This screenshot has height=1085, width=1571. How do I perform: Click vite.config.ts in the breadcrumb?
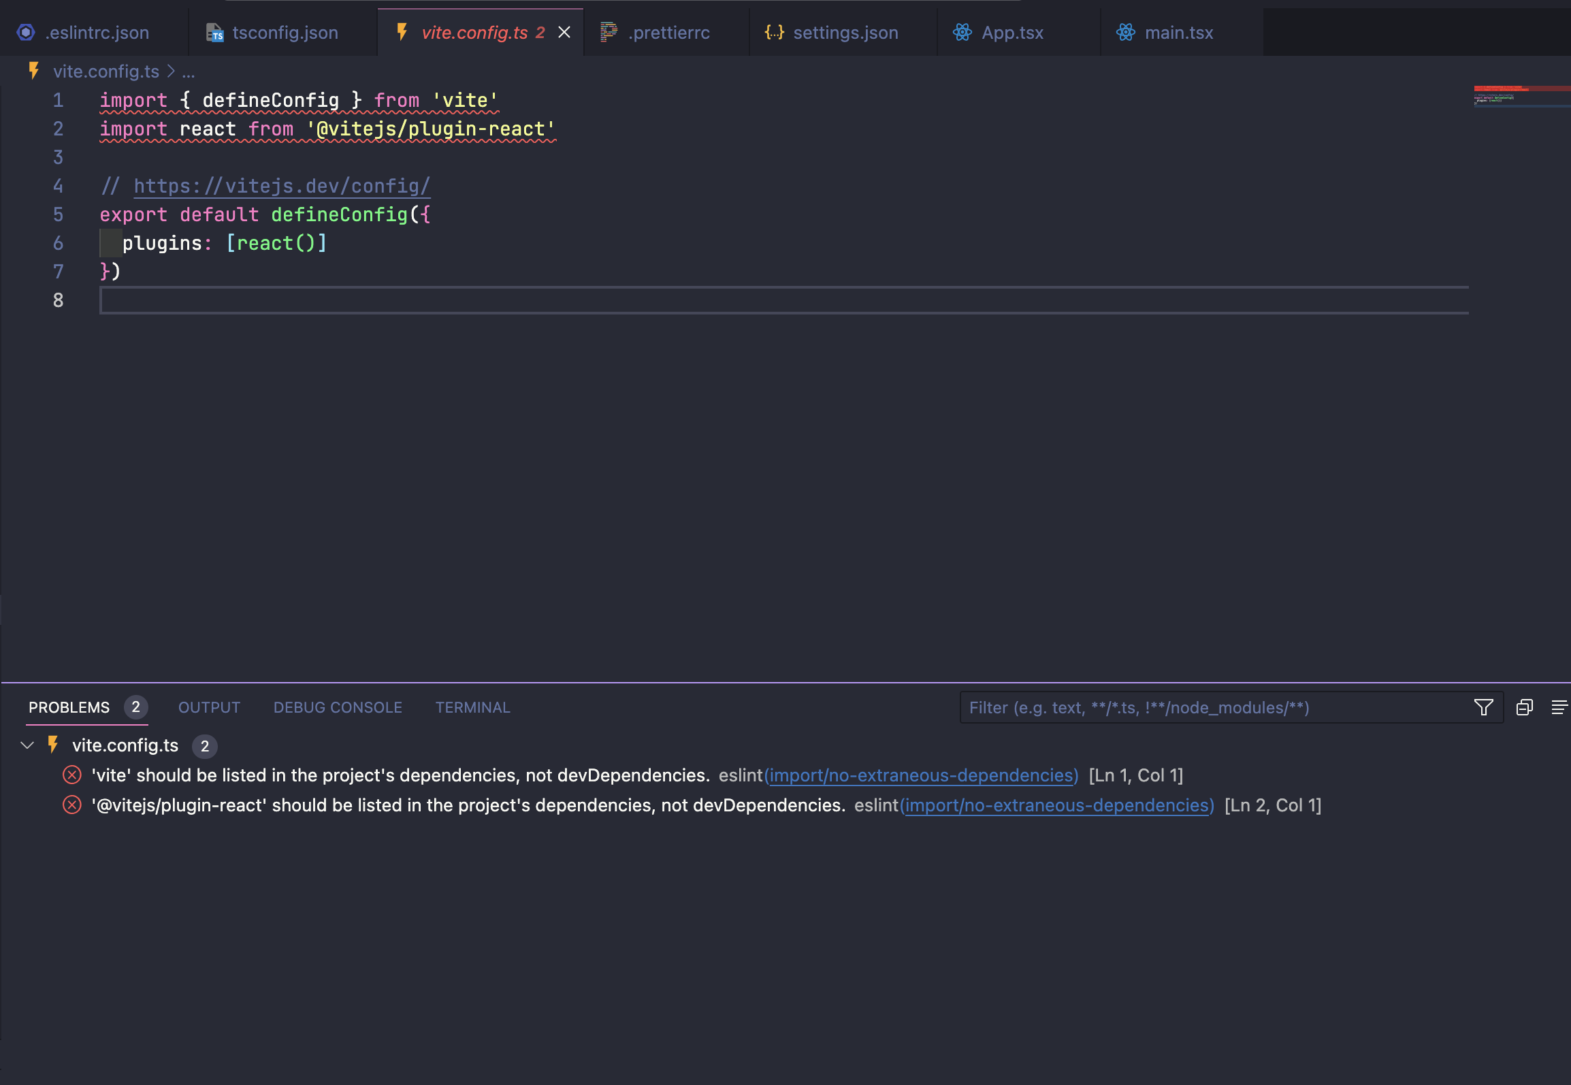pyautogui.click(x=106, y=71)
